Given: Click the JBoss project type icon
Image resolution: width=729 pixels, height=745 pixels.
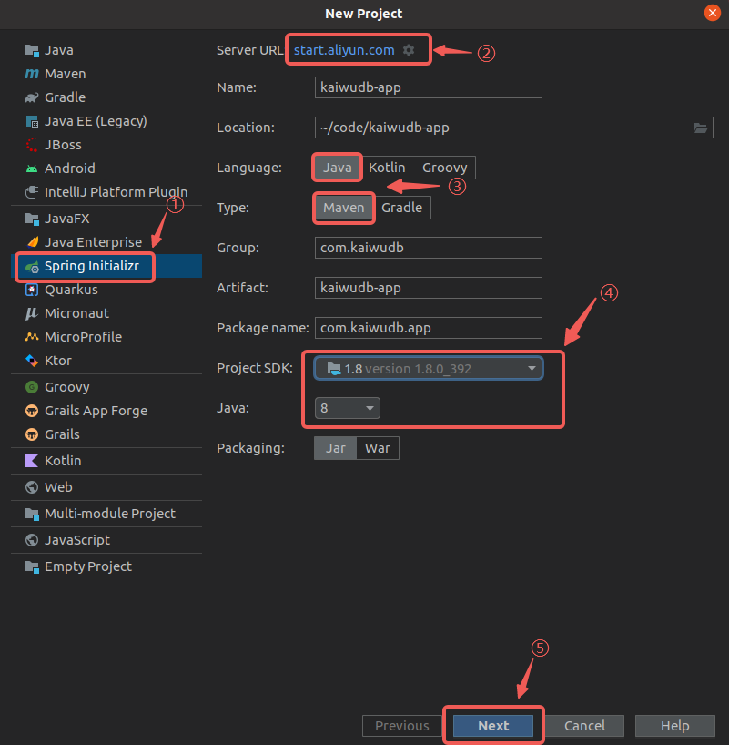Looking at the screenshot, I should coord(32,145).
